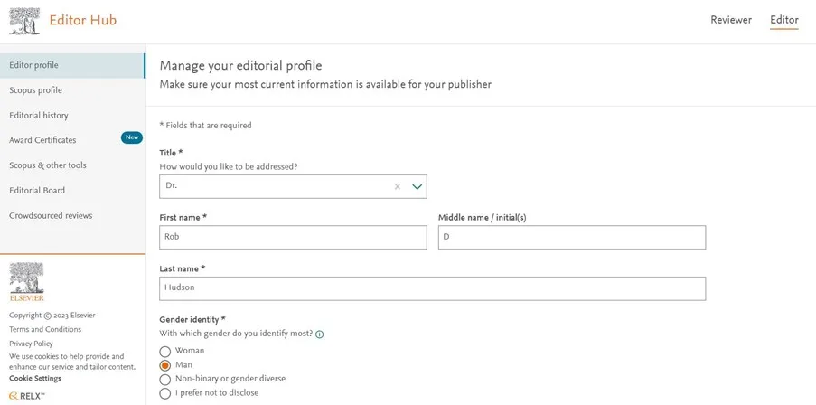The width and height of the screenshot is (816, 405).
Task: Click the gender identity info icon
Action: (x=320, y=334)
